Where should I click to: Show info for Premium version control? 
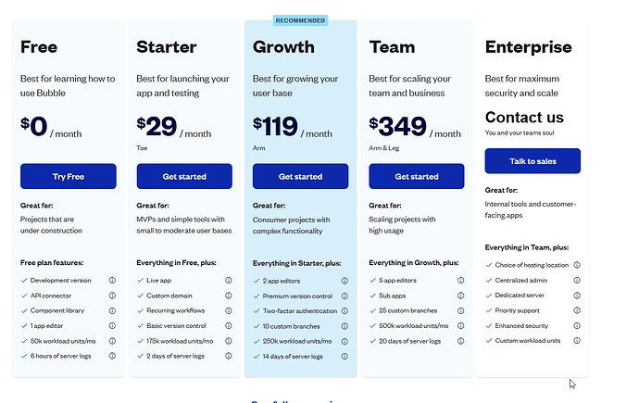click(345, 296)
